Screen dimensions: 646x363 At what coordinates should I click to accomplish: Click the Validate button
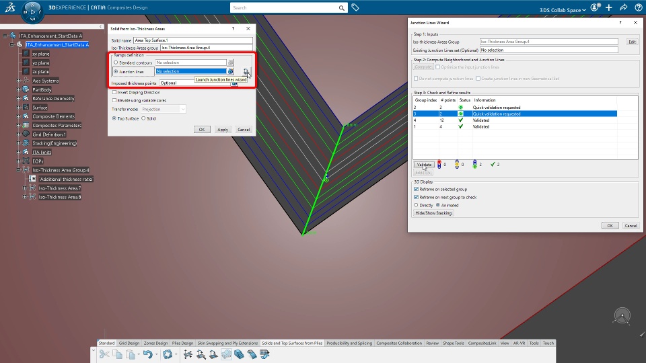[x=424, y=165]
